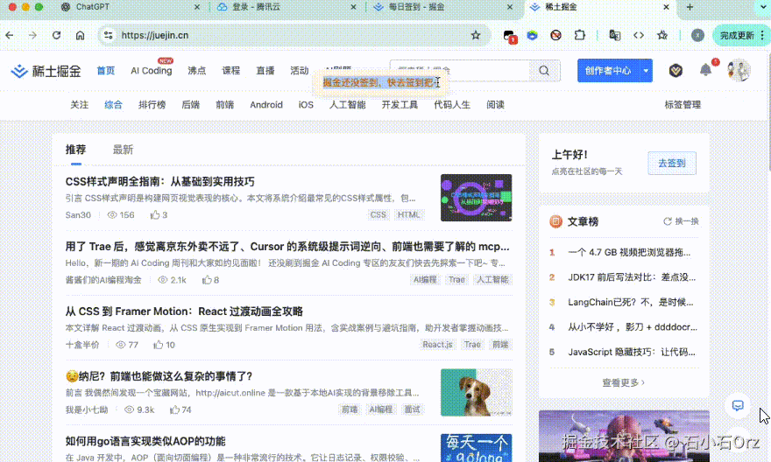Reload the page with the refresh icon
The width and height of the screenshot is (771, 462).
pos(57,35)
